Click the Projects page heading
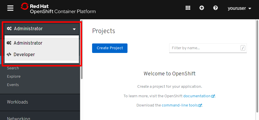This screenshot has height=120, width=259. click(104, 31)
